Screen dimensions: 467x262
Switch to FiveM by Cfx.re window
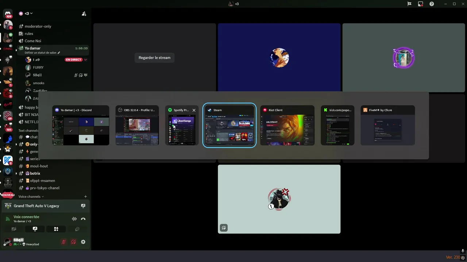tap(388, 125)
